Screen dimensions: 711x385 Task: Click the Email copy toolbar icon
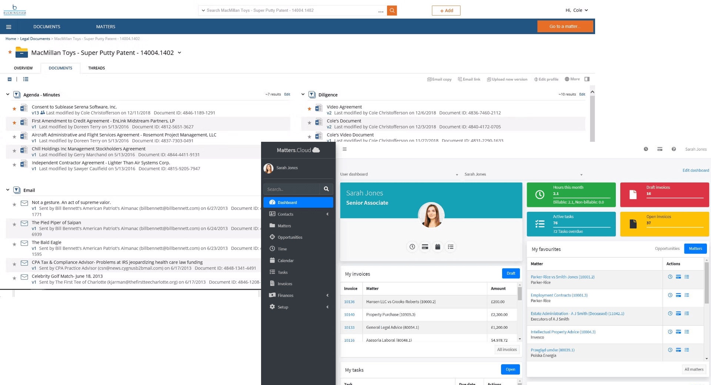(x=439, y=79)
